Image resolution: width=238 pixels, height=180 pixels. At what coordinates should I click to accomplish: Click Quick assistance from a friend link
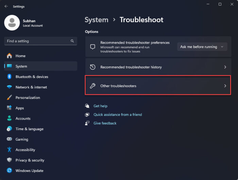pyautogui.click(x=118, y=114)
